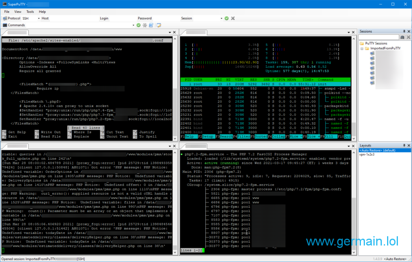Click the binoculars search icon in Sessions panel

click(402, 37)
